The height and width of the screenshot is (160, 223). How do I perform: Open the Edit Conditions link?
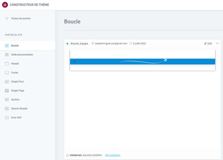112,155
